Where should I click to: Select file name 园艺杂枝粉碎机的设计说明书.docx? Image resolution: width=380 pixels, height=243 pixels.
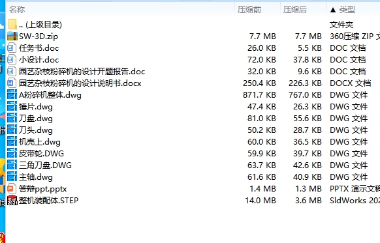point(80,83)
